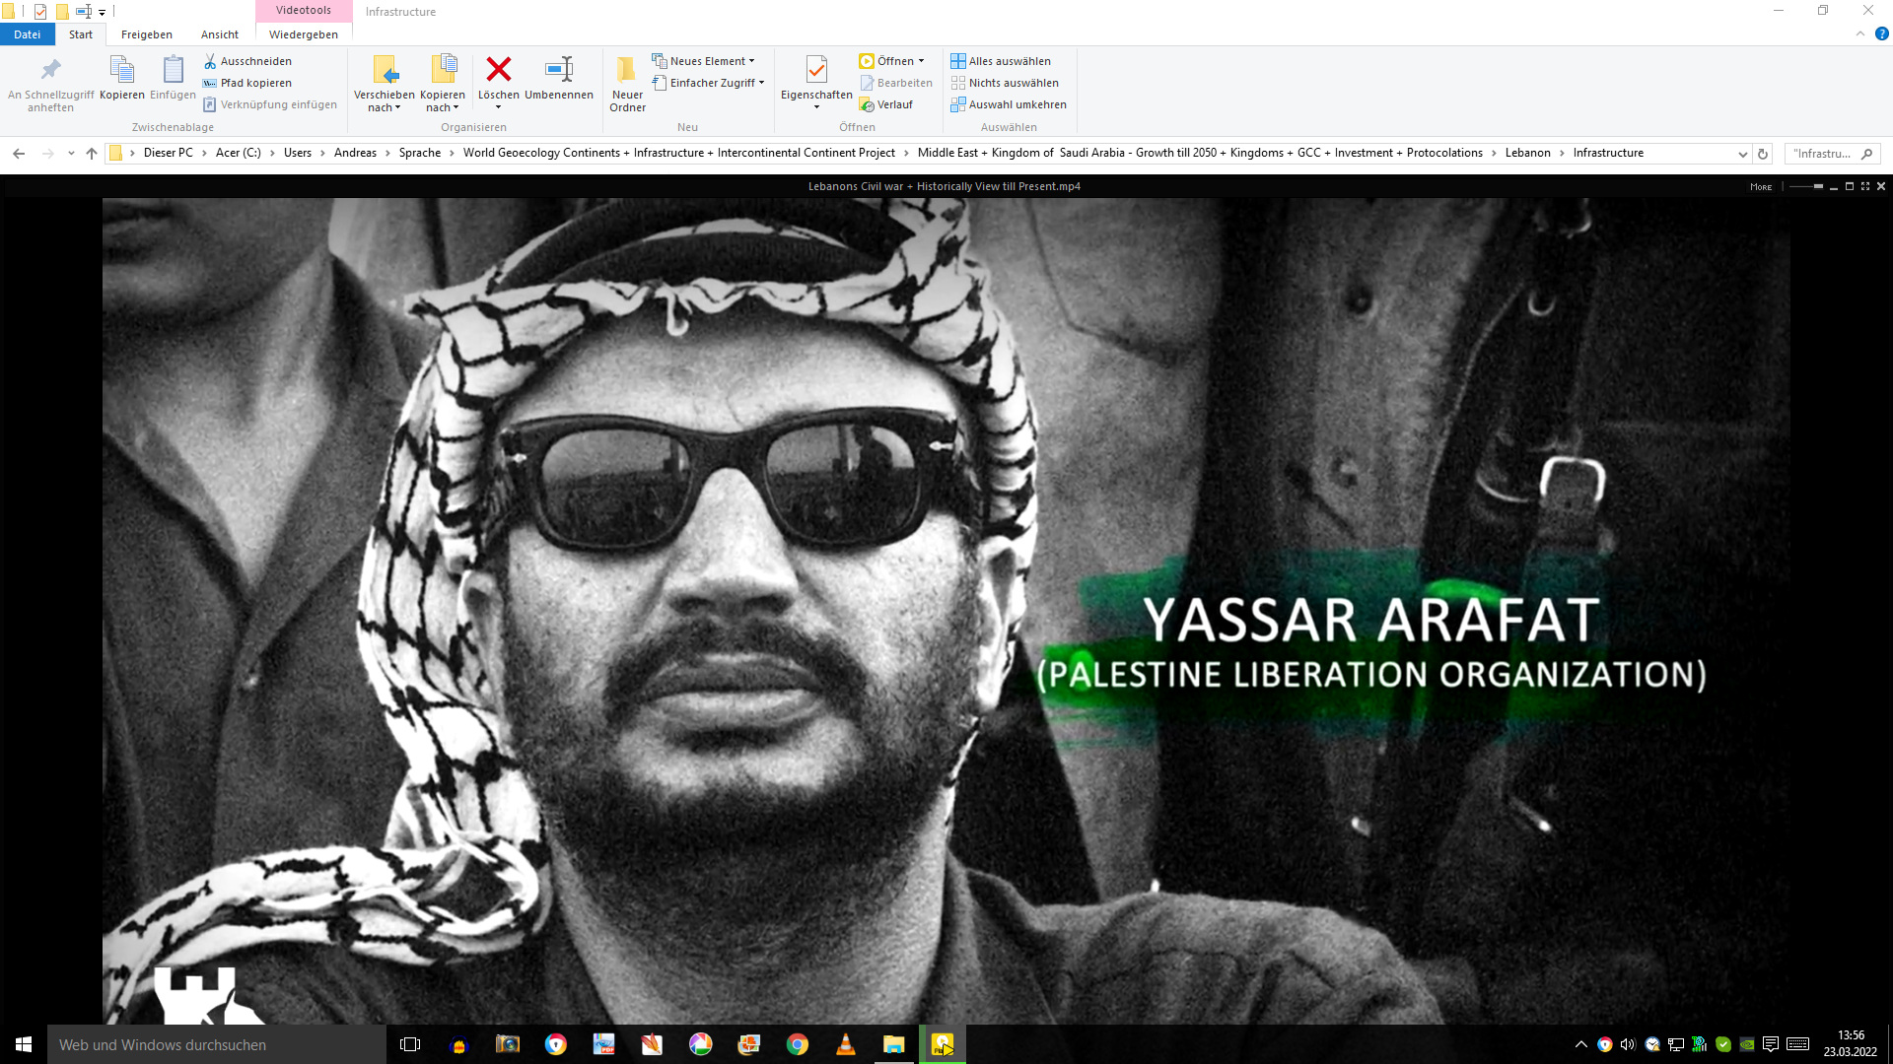Screen dimensions: 1893x1064
Task: Open the Verlauf file history
Action: click(x=886, y=104)
